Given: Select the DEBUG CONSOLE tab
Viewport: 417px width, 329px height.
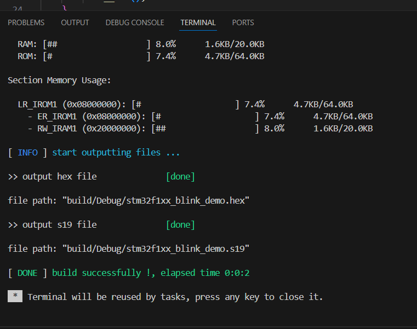Looking at the screenshot, I should (135, 23).
